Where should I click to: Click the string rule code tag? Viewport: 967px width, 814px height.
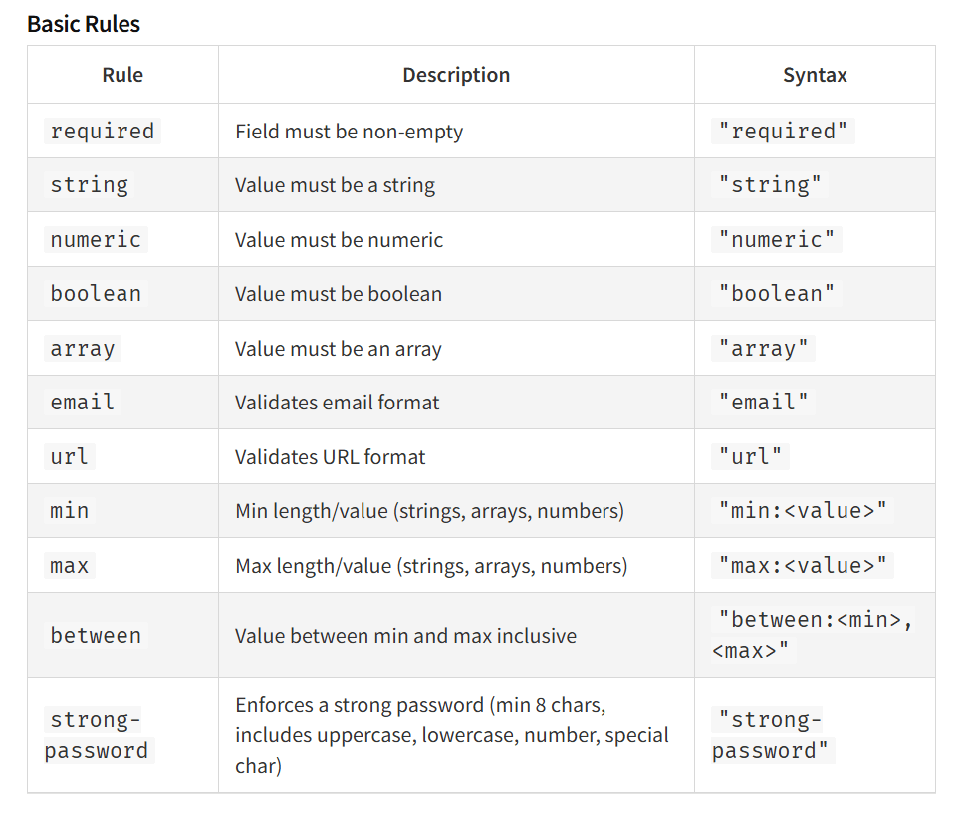89,185
